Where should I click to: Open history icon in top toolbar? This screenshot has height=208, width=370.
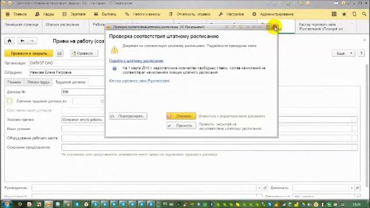pos(354,14)
